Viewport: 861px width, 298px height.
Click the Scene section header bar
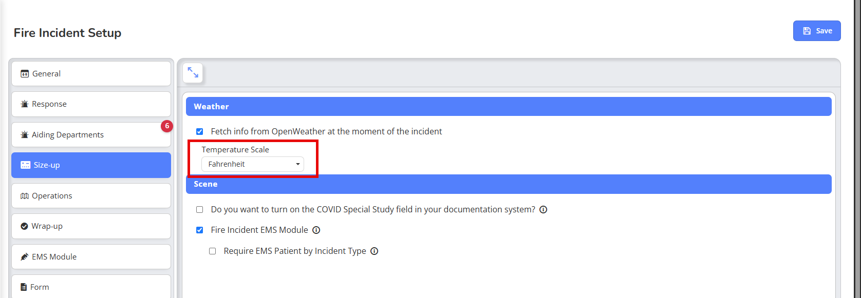click(x=508, y=184)
